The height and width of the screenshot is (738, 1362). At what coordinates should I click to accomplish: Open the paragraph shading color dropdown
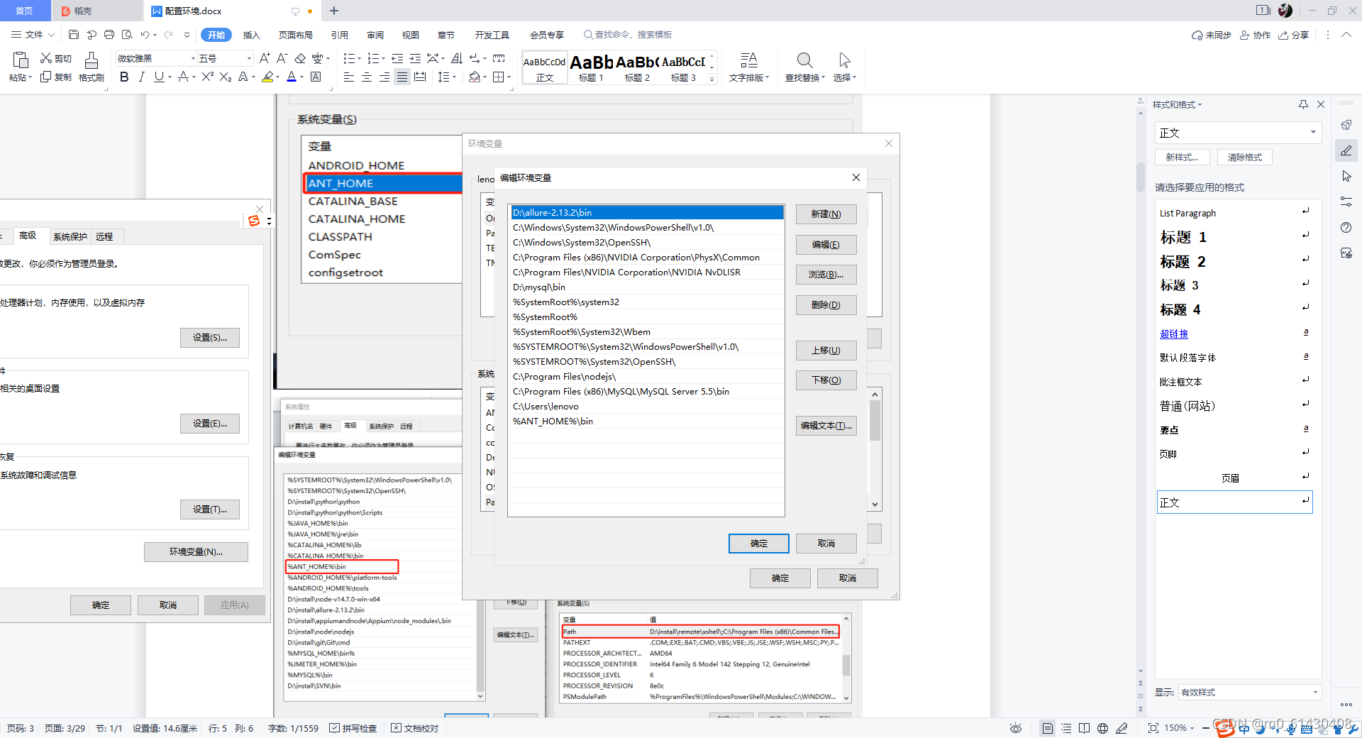(485, 77)
